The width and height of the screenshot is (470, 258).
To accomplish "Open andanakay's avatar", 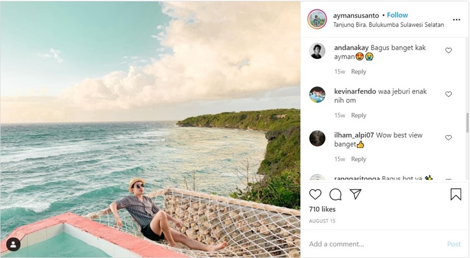I will pos(317,51).
